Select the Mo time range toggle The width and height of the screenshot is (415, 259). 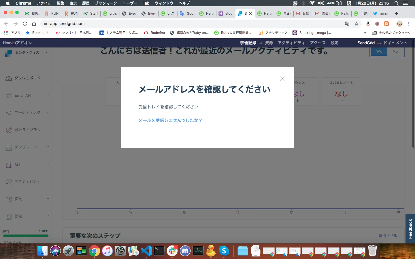coord(395,52)
